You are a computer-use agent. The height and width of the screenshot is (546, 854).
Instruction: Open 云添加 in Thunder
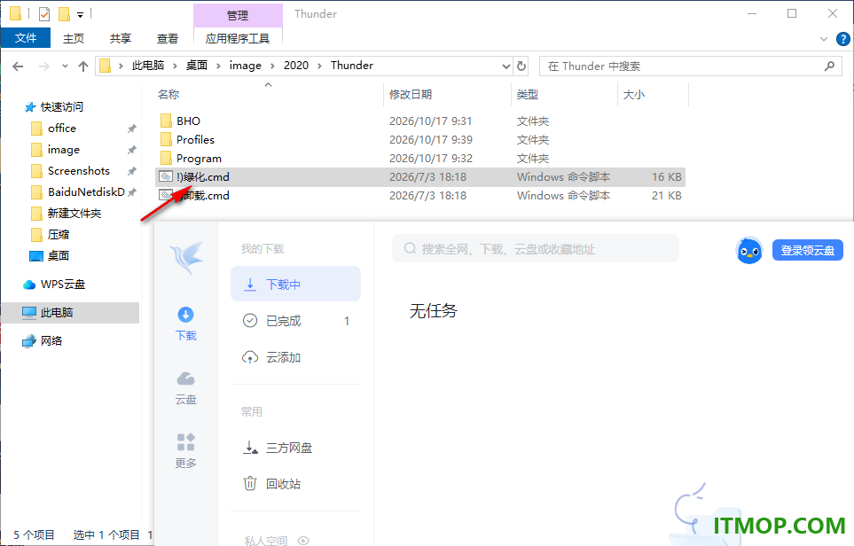[x=295, y=357]
